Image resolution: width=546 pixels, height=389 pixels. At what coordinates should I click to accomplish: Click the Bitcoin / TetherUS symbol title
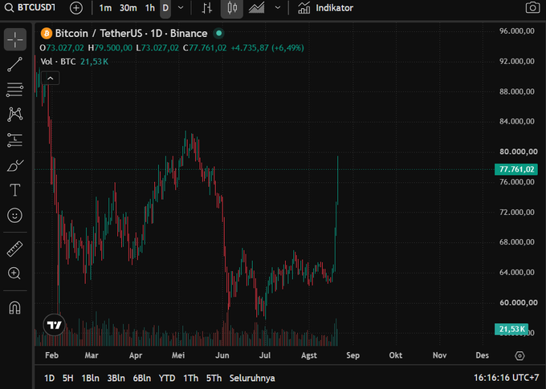pyautogui.click(x=131, y=34)
